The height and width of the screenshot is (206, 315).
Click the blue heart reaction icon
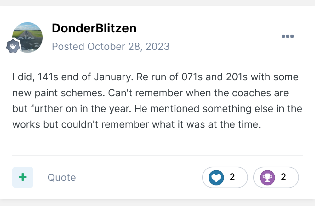coord(216,177)
